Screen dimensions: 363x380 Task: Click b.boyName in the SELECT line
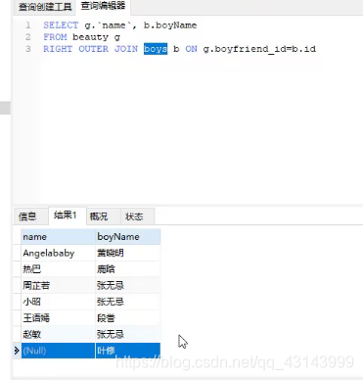170,25
